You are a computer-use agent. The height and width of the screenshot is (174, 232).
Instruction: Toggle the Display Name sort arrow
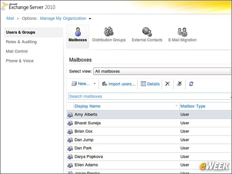point(177,105)
